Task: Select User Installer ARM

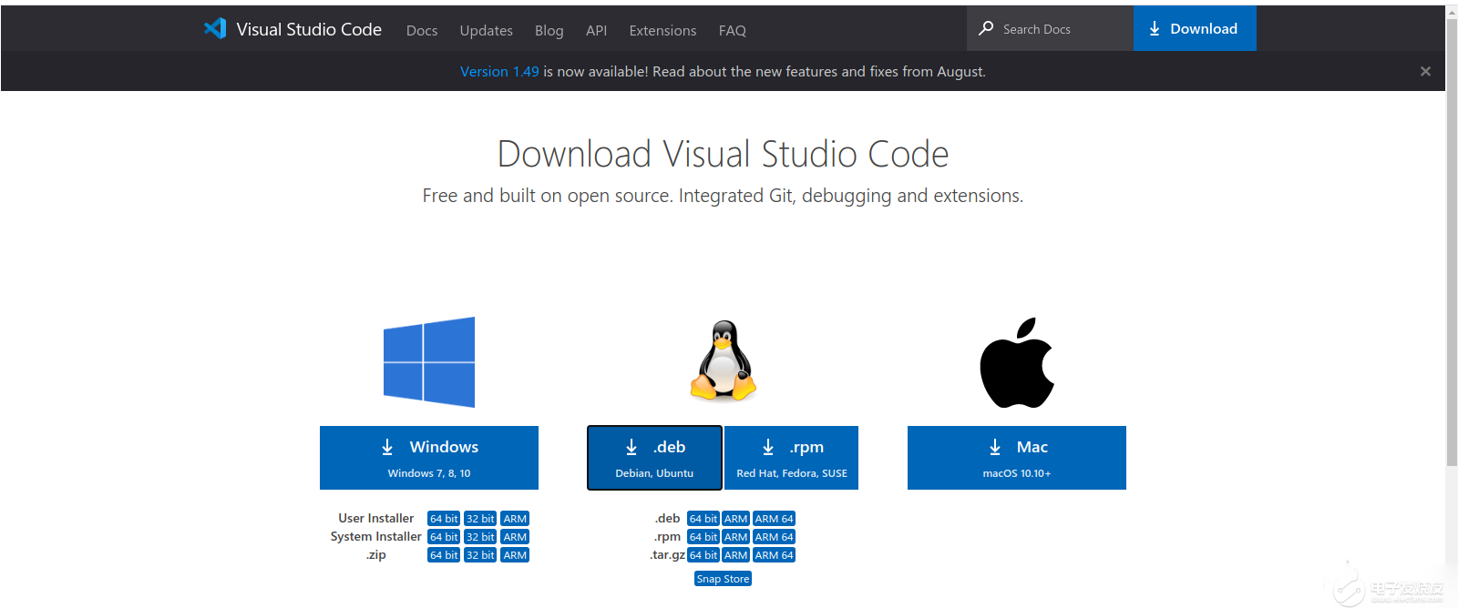Action: pyautogui.click(x=515, y=519)
